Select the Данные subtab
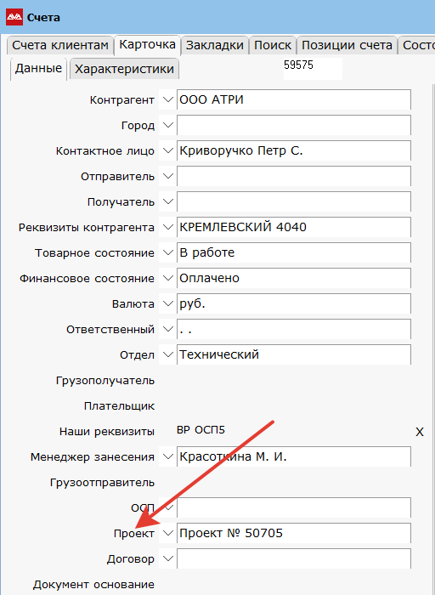The image size is (435, 595). [38, 69]
